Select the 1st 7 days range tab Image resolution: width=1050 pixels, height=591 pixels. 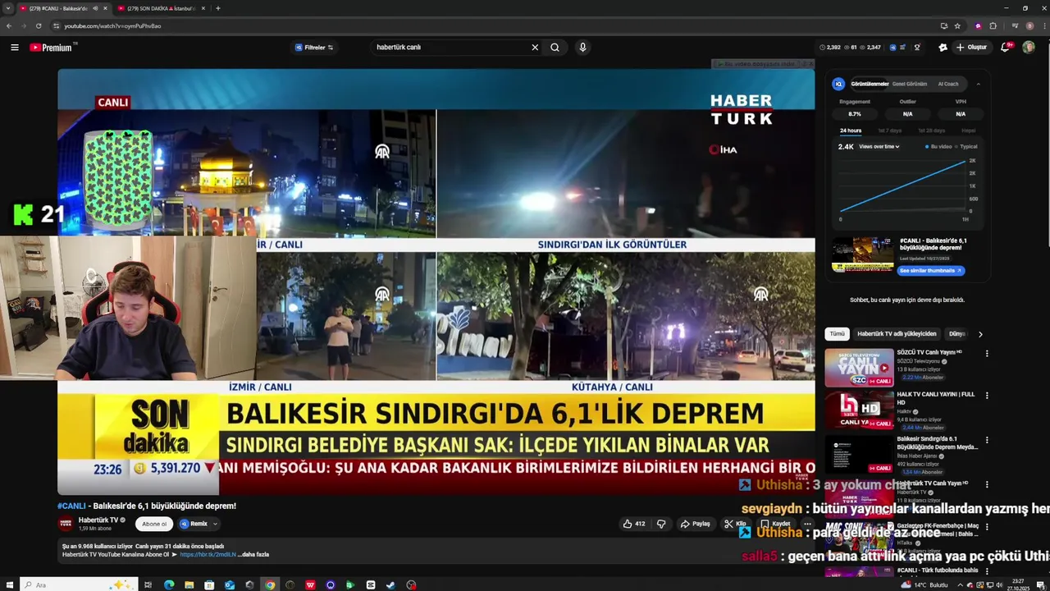click(x=889, y=131)
